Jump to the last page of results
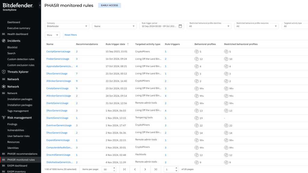The width and height of the screenshot is (308, 173). [x=156, y=169]
